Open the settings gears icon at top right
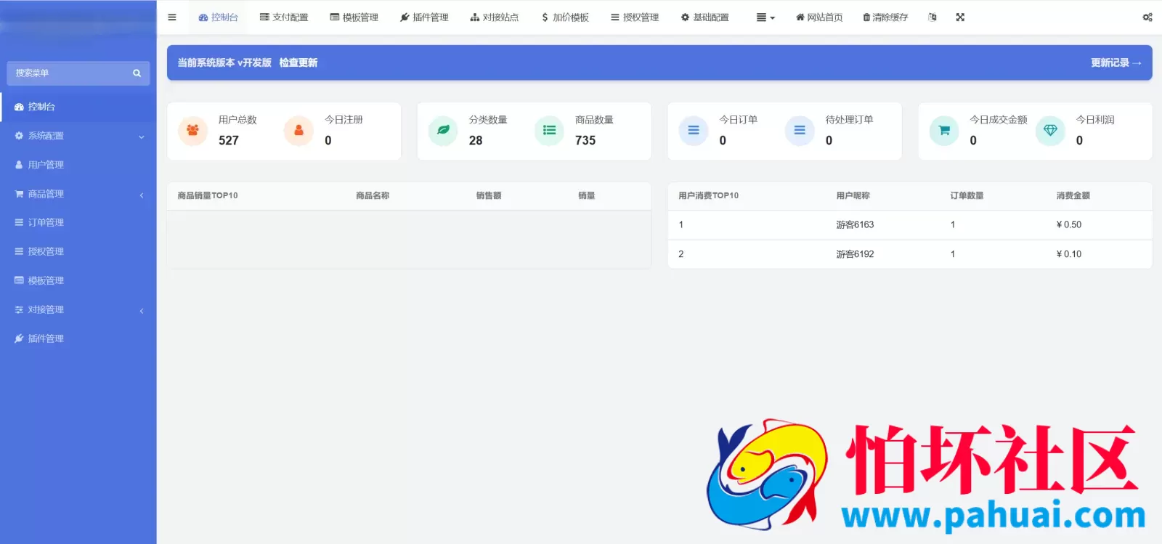This screenshot has height=544, width=1162. 1147,17
